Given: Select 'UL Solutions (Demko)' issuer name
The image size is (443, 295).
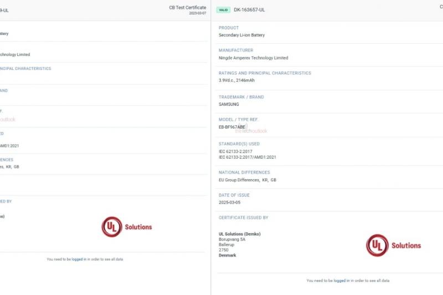Looking at the screenshot, I should 240,234.
